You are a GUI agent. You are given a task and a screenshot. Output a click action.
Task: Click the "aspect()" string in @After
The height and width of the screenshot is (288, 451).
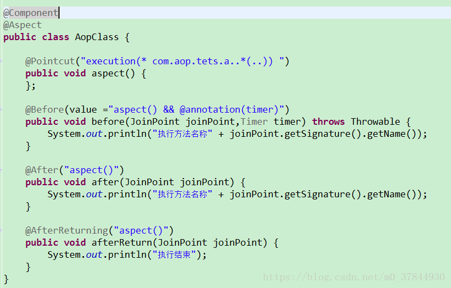pyautogui.click(x=91, y=170)
